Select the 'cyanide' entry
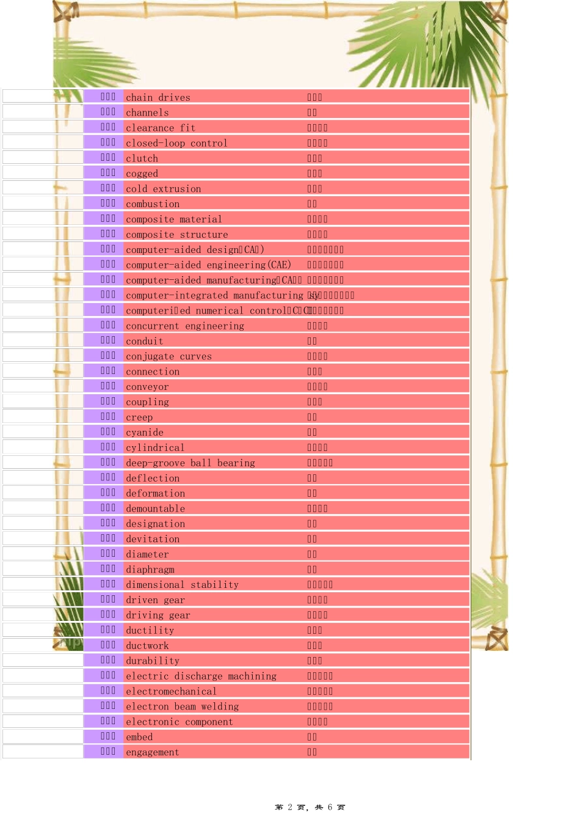The image size is (580, 822). pyautogui.click(x=145, y=432)
